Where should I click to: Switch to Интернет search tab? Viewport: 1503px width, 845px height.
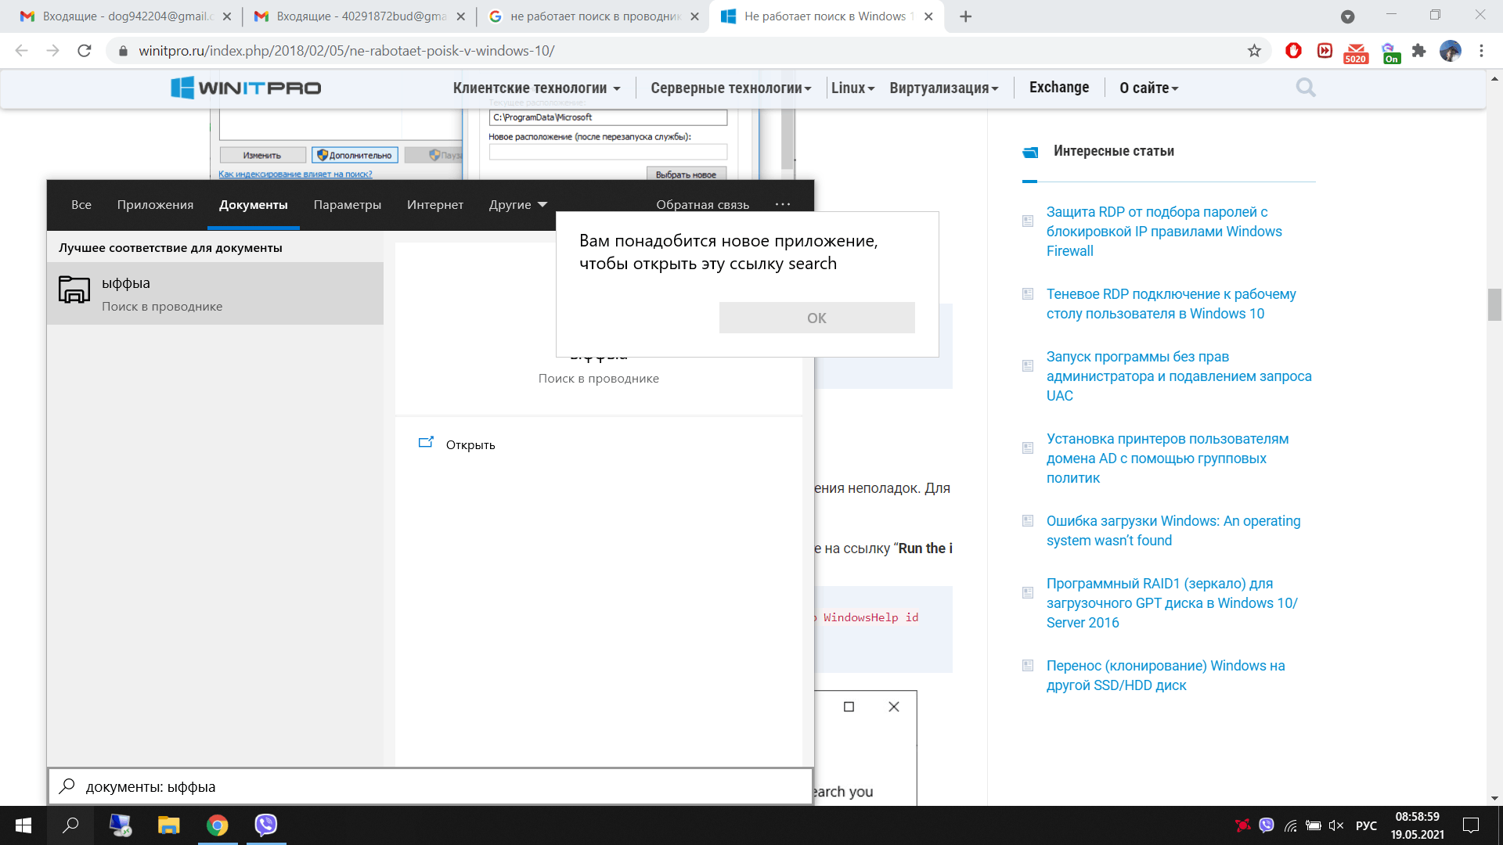click(x=435, y=205)
